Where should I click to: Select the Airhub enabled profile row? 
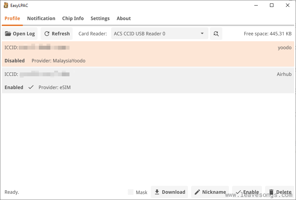[148, 81]
